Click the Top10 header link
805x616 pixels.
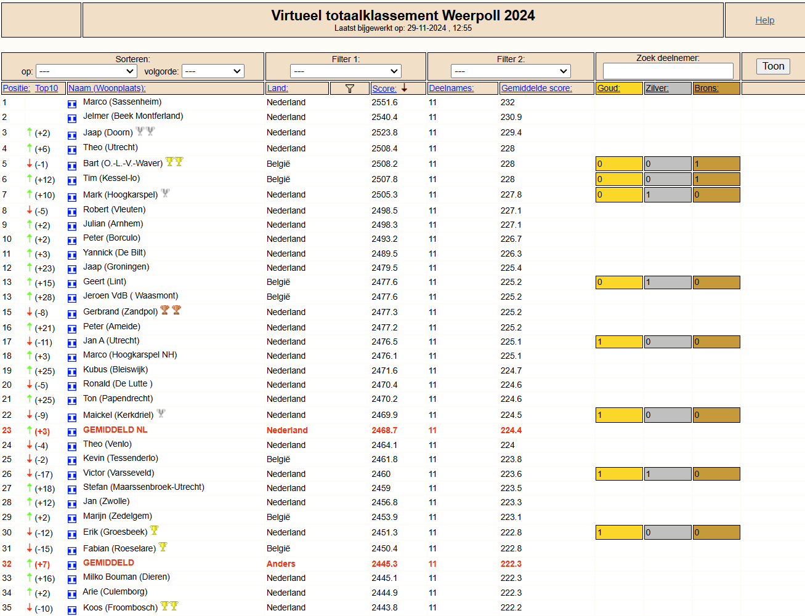(x=47, y=88)
